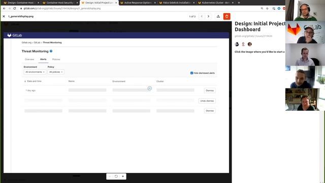Switch to the Kubernetes Cluster browser tab
Viewport: 325px width, 183px height.
[x=215, y=3]
